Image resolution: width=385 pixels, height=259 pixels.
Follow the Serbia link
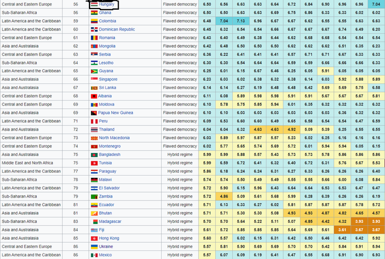105,54
